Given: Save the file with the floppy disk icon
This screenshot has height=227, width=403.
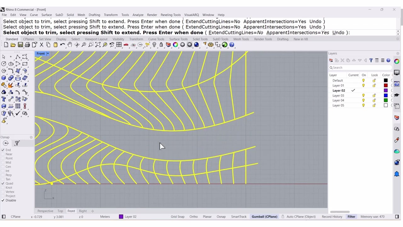Looking at the screenshot, I should click(x=20, y=45).
